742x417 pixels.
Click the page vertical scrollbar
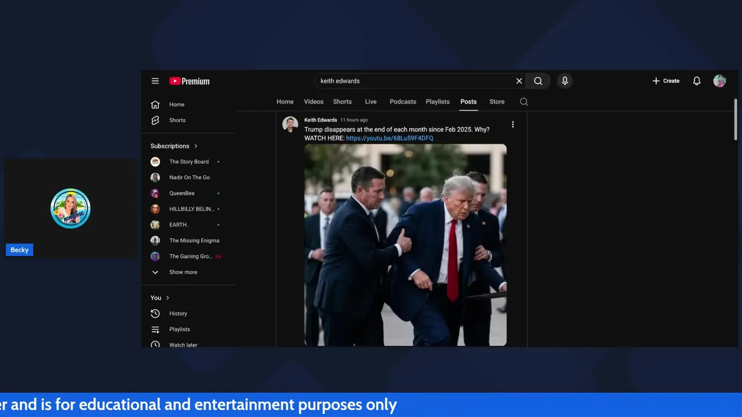point(736,119)
